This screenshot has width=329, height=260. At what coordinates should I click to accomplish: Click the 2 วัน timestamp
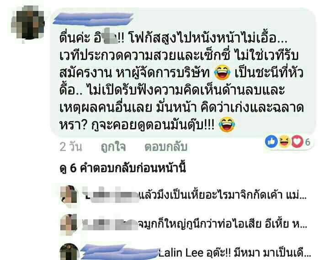tap(71, 147)
